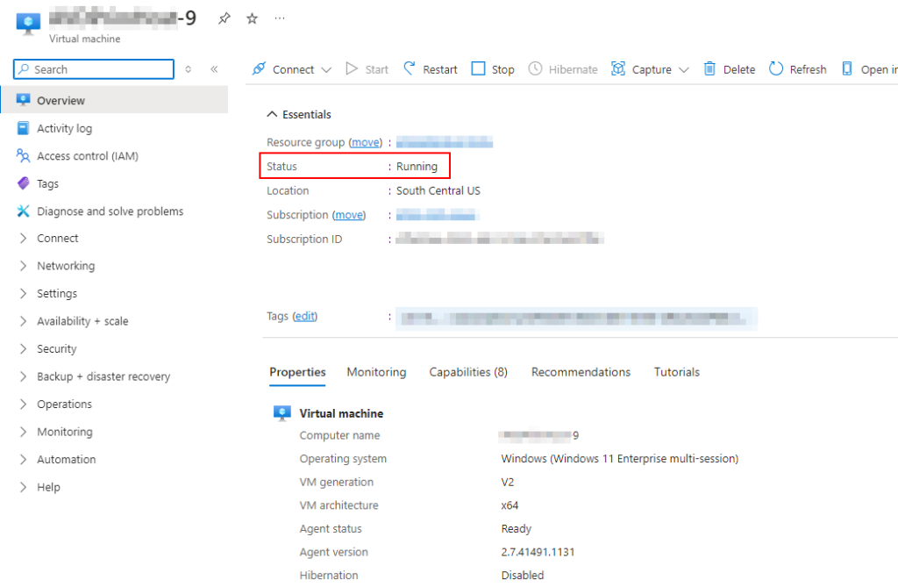
Task: Collapse the sidebar with double-chevron icon
Action: pos(214,69)
